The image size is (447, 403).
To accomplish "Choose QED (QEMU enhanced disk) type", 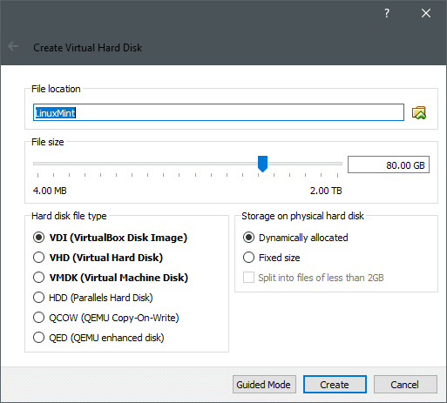I will (x=98, y=338).
